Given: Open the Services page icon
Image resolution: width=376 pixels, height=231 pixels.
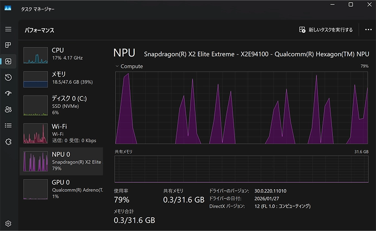Looking at the screenshot, I should tap(8, 141).
